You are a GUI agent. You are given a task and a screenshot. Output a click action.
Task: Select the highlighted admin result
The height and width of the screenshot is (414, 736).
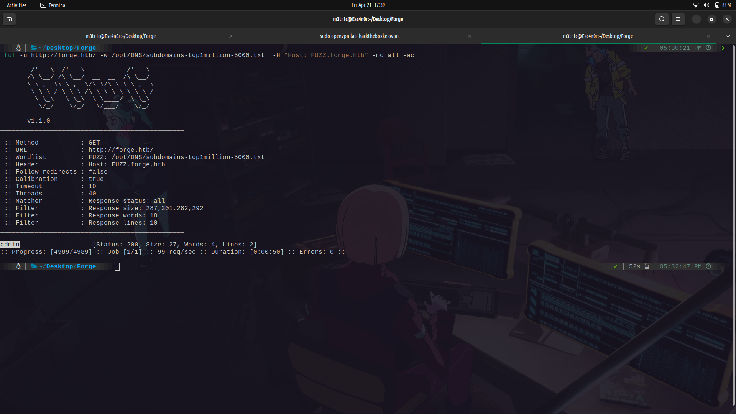(10, 244)
